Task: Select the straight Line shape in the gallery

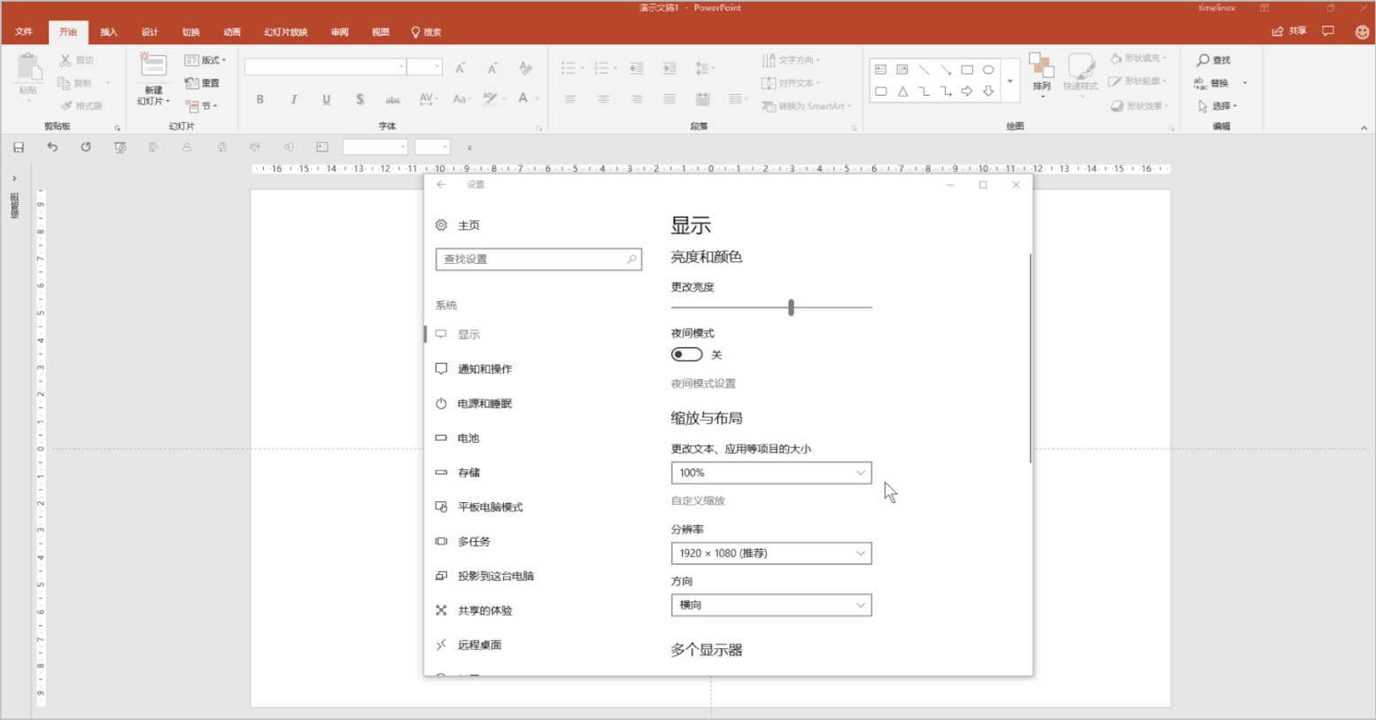Action: tap(924, 69)
